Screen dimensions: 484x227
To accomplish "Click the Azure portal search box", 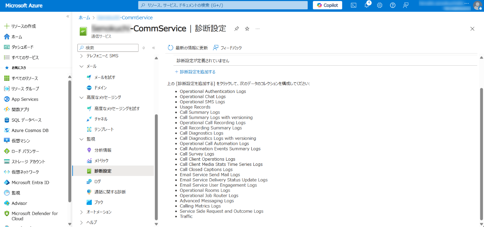I will click(x=223, y=5).
